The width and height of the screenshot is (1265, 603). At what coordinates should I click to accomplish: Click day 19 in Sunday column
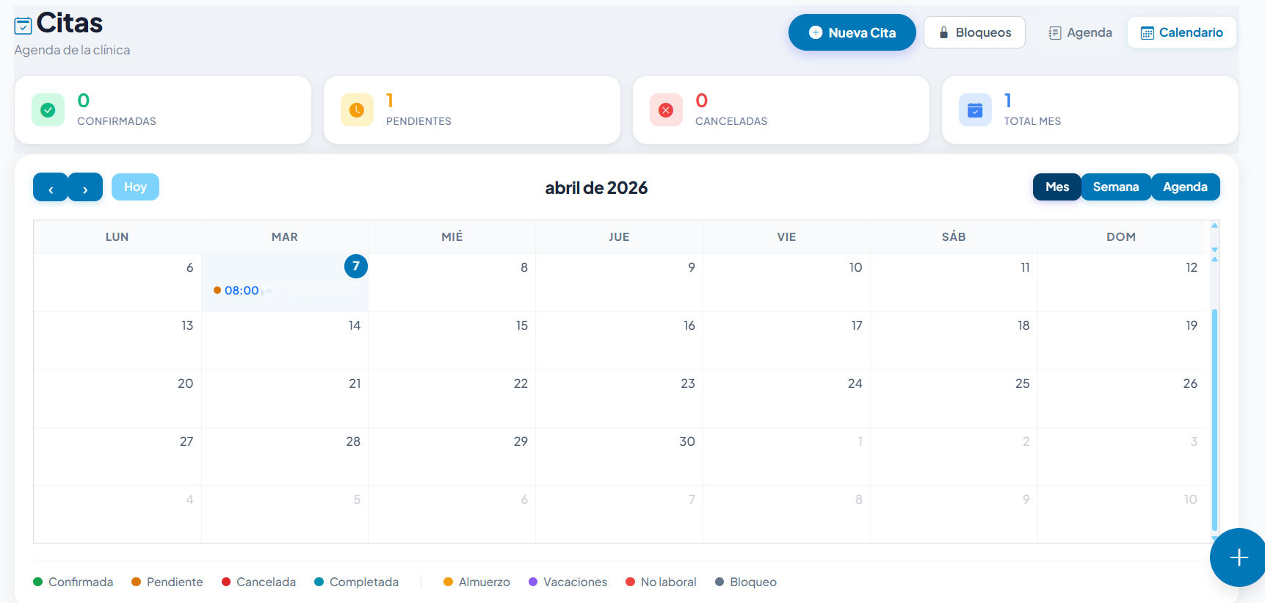(1191, 325)
